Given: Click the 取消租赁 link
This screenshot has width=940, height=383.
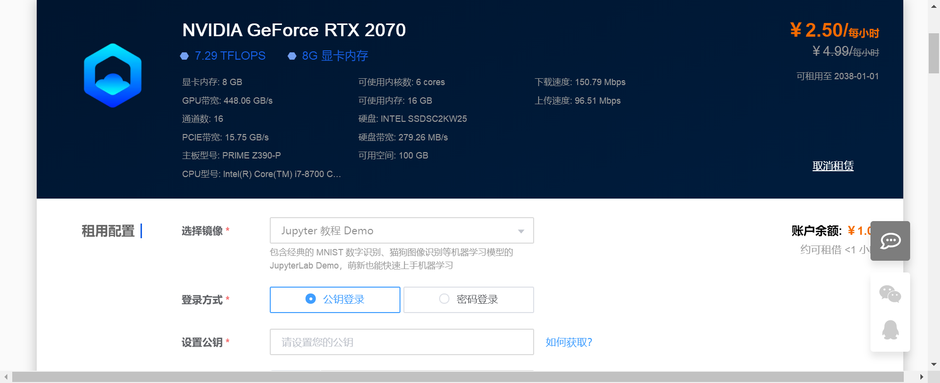Looking at the screenshot, I should (833, 166).
